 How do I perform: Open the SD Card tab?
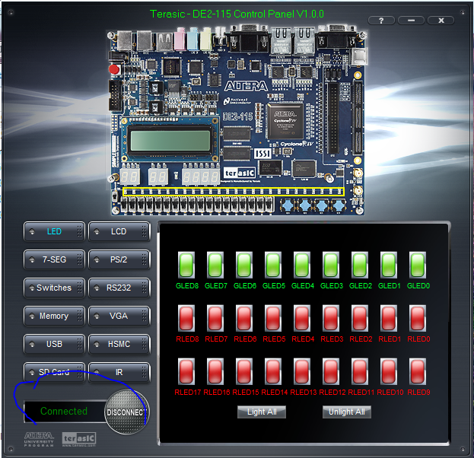(x=54, y=373)
